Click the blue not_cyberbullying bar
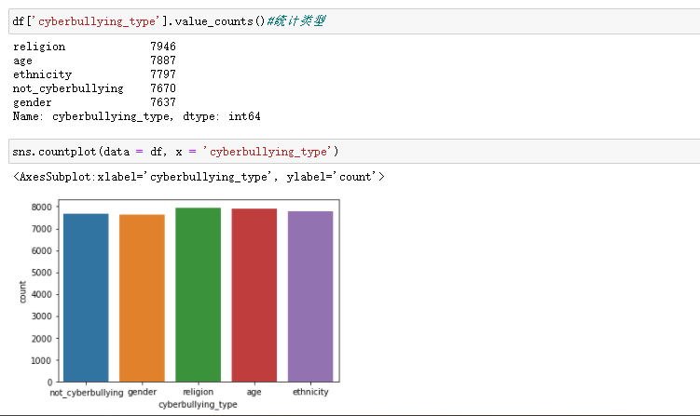The width and height of the screenshot is (700, 416). (x=86, y=298)
